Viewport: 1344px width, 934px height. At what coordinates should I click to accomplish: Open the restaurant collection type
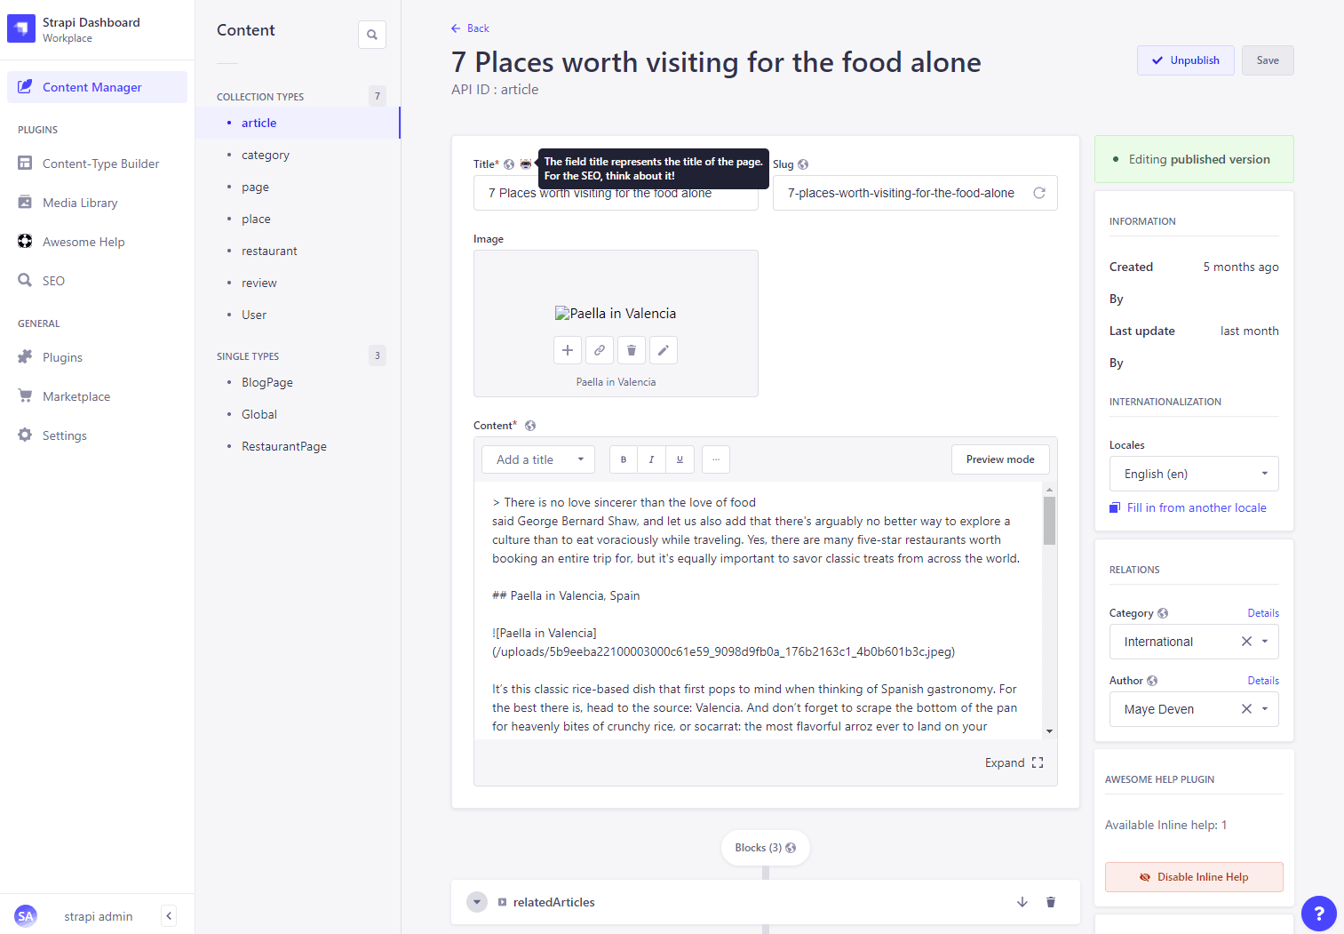pos(269,251)
